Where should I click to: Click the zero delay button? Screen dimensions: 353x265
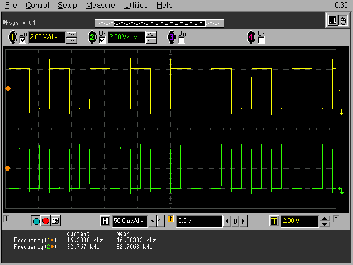click(234, 221)
